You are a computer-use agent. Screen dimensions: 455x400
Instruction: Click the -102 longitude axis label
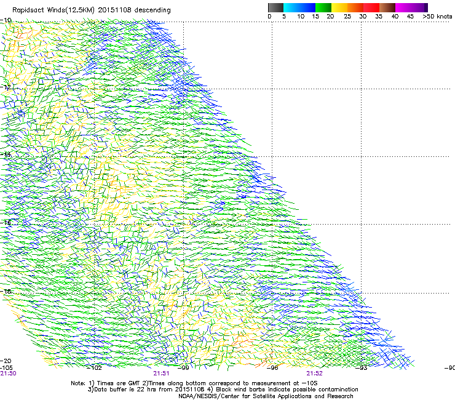(x=95, y=368)
